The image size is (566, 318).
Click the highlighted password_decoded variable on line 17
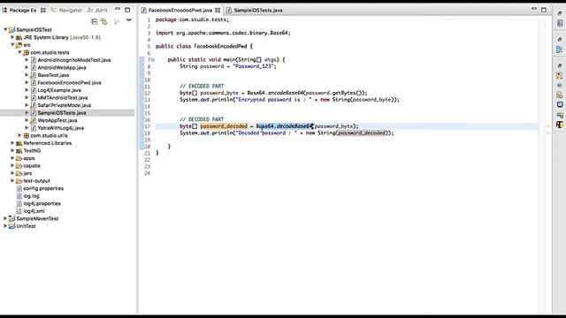coord(224,126)
